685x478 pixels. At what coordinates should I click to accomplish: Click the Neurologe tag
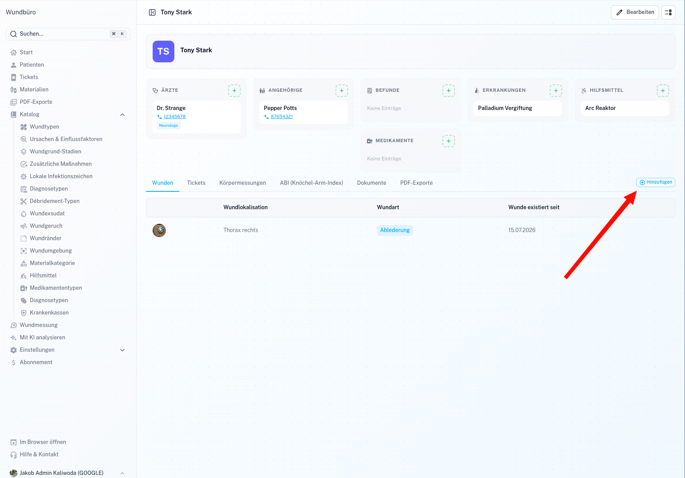pyautogui.click(x=169, y=126)
